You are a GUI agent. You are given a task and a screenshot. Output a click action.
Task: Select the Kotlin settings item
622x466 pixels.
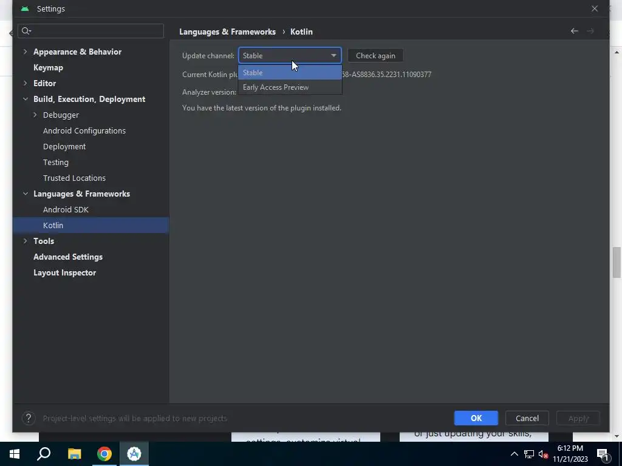[x=91, y=225]
